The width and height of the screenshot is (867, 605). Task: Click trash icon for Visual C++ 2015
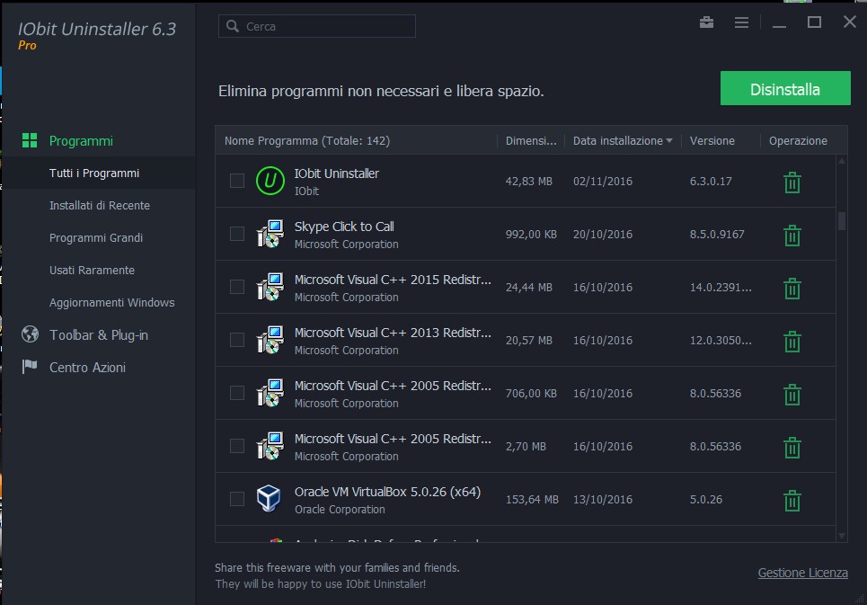click(x=792, y=289)
